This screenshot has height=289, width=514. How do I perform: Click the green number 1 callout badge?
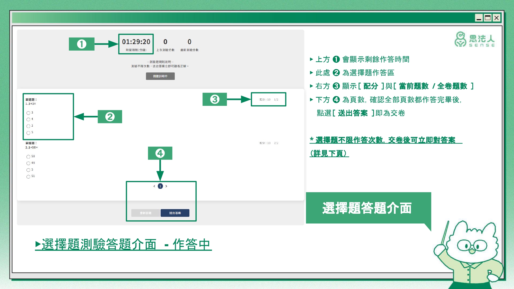(82, 44)
